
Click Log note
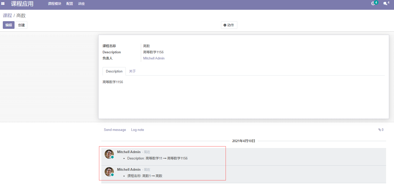[x=137, y=130]
